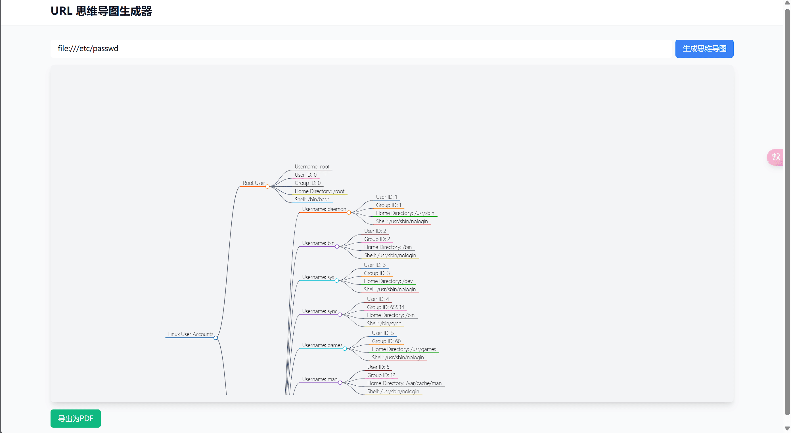Screen dimensions: 791x433
Task: Toggle the Username: sys node circle
Action: 336,281
